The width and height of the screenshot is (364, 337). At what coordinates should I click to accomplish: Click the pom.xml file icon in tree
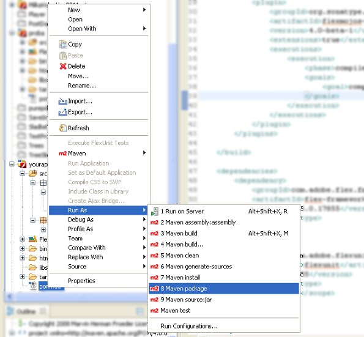tap(32, 286)
